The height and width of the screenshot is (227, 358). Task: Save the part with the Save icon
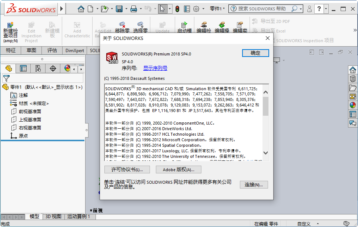tap(119, 9)
